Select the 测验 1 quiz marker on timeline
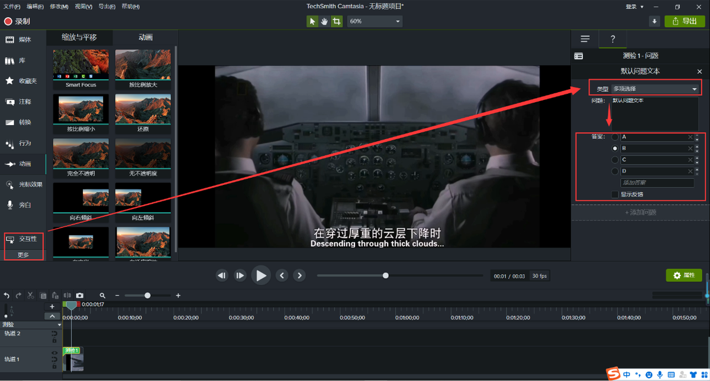 [x=71, y=350]
